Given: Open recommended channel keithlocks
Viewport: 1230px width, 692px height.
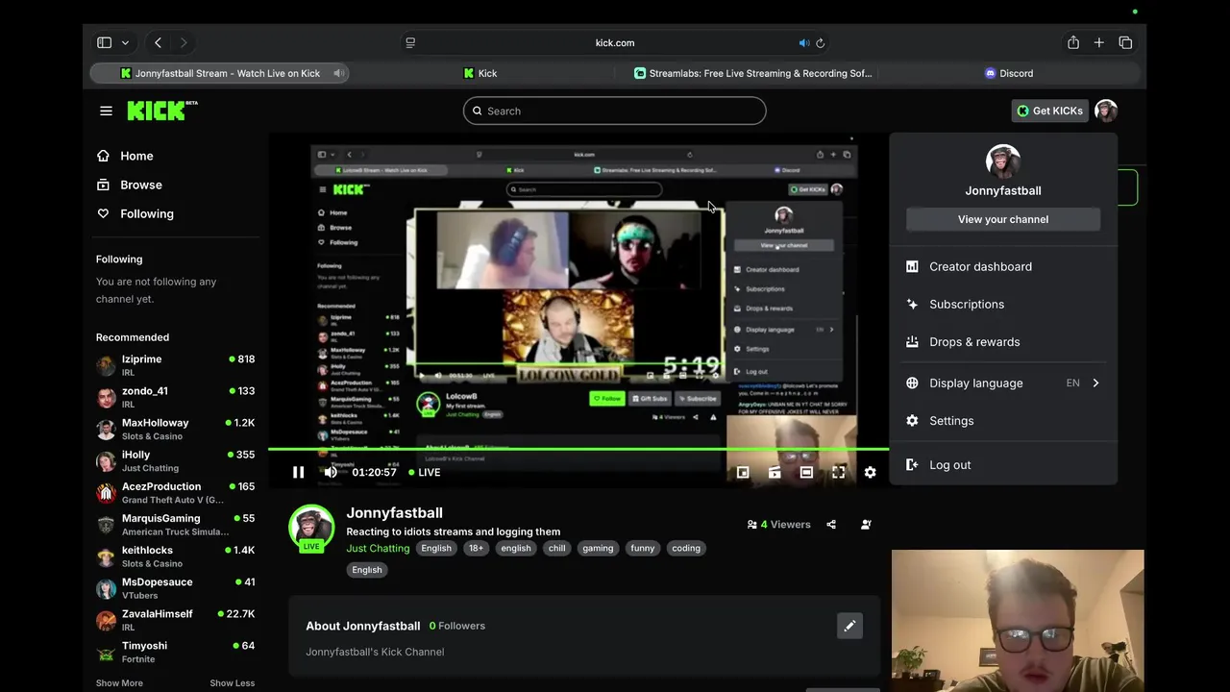Looking at the screenshot, I should click(175, 556).
